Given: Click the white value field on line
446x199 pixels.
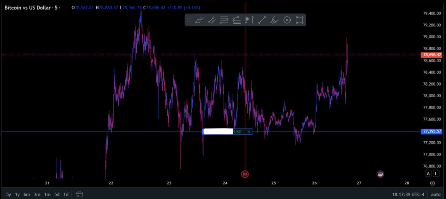Looking at the screenshot, I should [218, 132].
